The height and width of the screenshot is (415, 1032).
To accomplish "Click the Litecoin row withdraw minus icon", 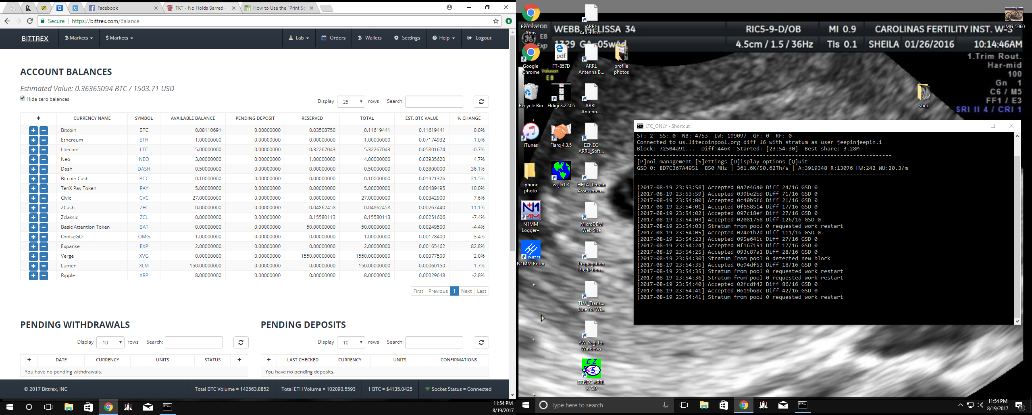I will click(x=44, y=150).
